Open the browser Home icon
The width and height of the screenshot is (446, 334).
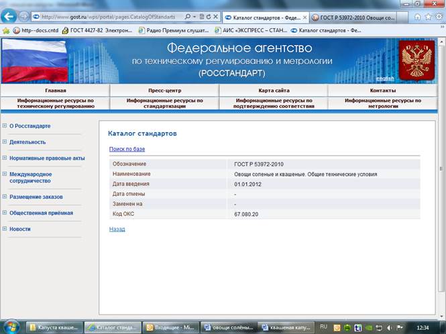418,17
